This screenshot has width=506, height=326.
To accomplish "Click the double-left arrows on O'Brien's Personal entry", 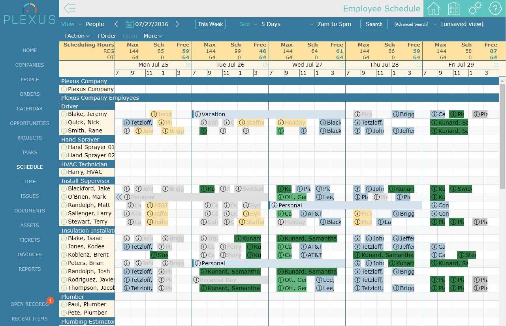I will point(119,197).
